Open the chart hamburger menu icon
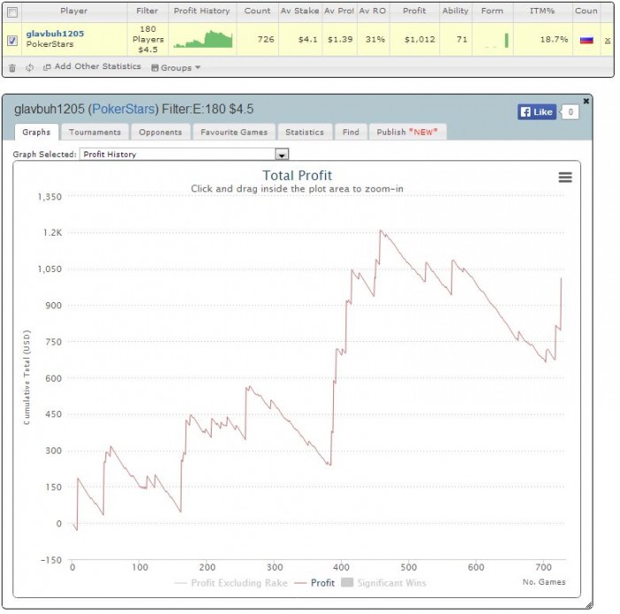 pyautogui.click(x=565, y=177)
